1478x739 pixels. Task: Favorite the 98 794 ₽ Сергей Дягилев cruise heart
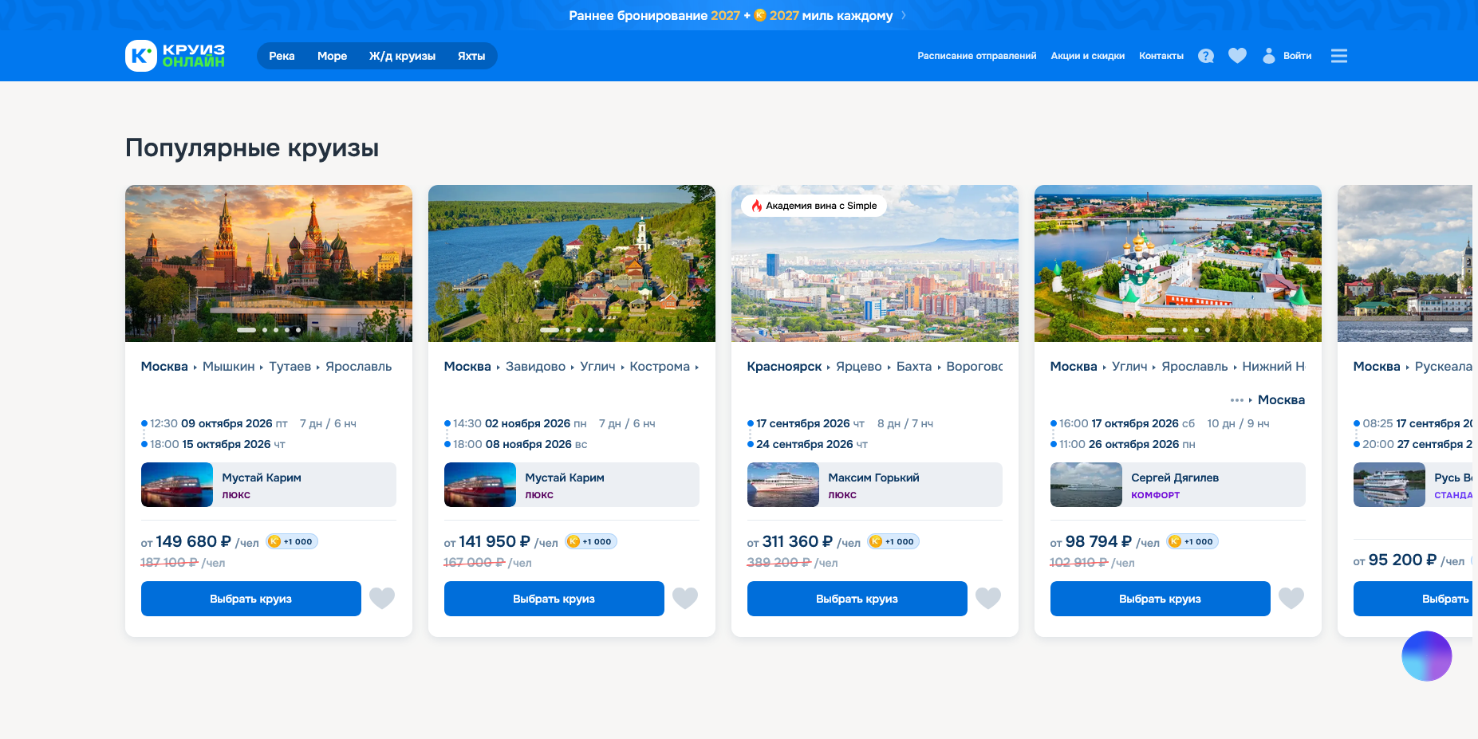[1291, 598]
